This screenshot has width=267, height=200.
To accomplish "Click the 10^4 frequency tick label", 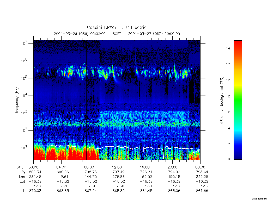I will tap(24, 96).
